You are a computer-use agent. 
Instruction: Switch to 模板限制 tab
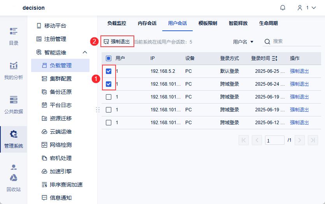coord(208,23)
